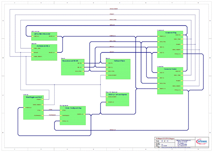The width and height of the screenshot is (213, 152).
Task: Click the Connector Plug block title
Action: tap(171, 33)
